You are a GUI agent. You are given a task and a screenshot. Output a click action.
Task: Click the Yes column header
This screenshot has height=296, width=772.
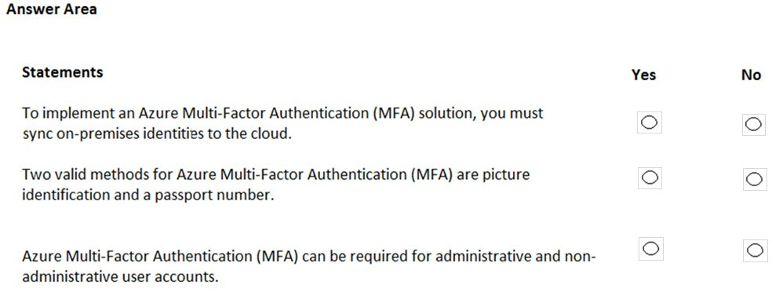(644, 75)
